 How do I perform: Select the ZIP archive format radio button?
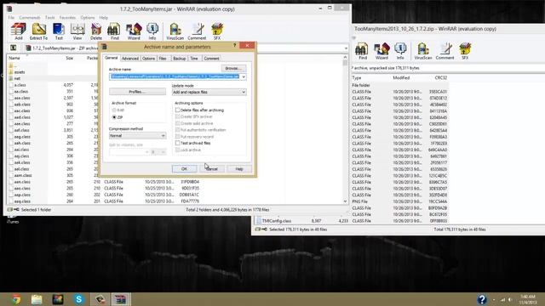point(114,117)
